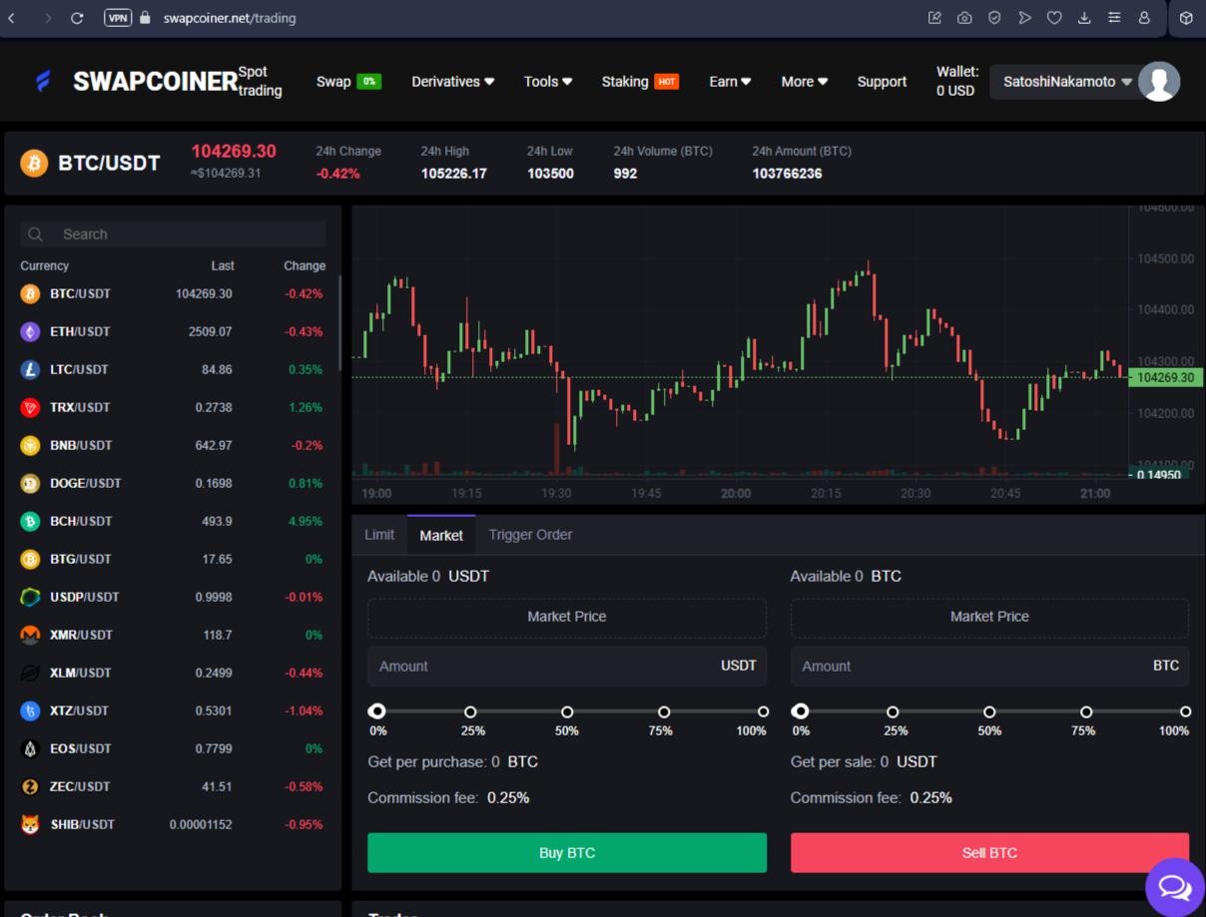The image size is (1206, 917).
Task: Expand the Earn dropdown in the navigation
Action: (x=729, y=81)
